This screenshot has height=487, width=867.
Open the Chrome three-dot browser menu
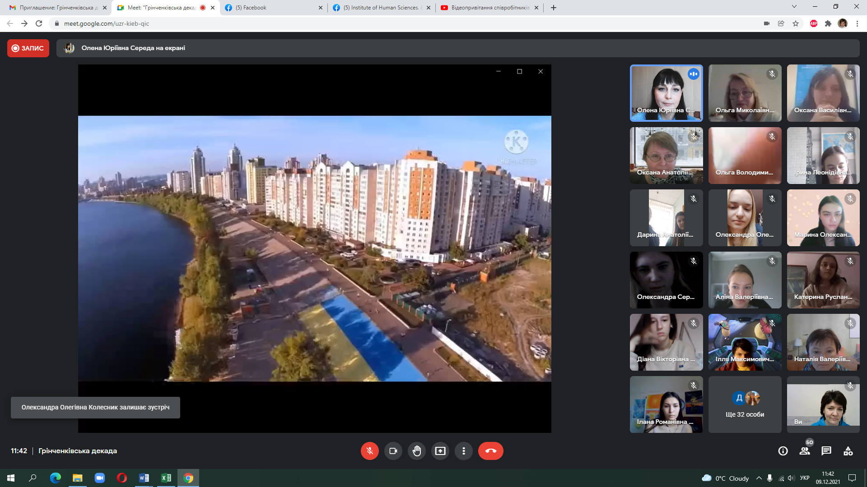click(x=857, y=23)
